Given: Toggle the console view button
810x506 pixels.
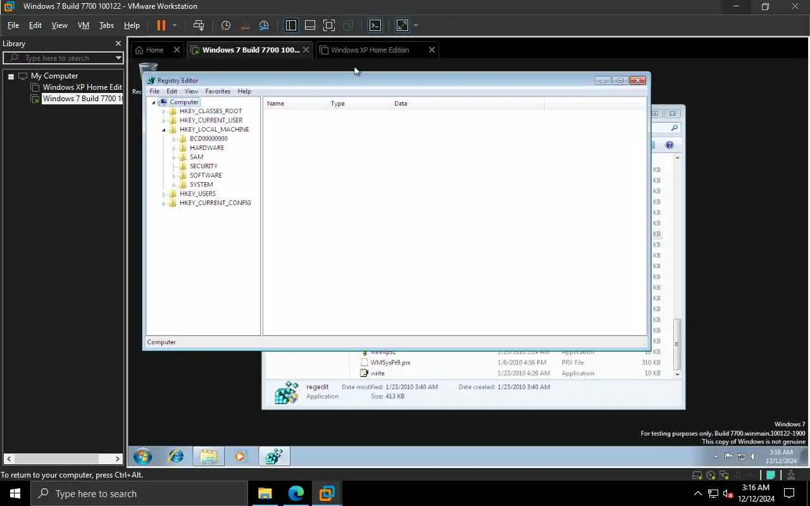Looking at the screenshot, I should pyautogui.click(x=375, y=25).
